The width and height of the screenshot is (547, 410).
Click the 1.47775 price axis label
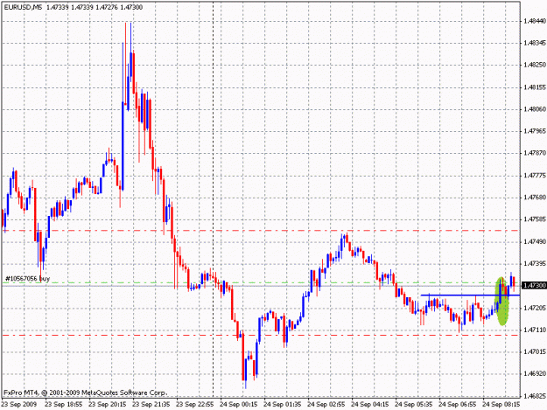tap(535, 176)
